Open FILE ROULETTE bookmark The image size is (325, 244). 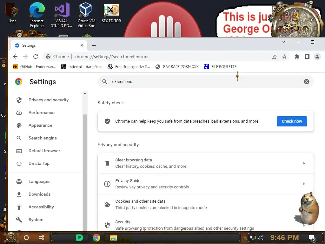[x=220, y=67]
